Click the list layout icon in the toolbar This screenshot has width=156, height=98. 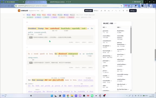(101, 11)
